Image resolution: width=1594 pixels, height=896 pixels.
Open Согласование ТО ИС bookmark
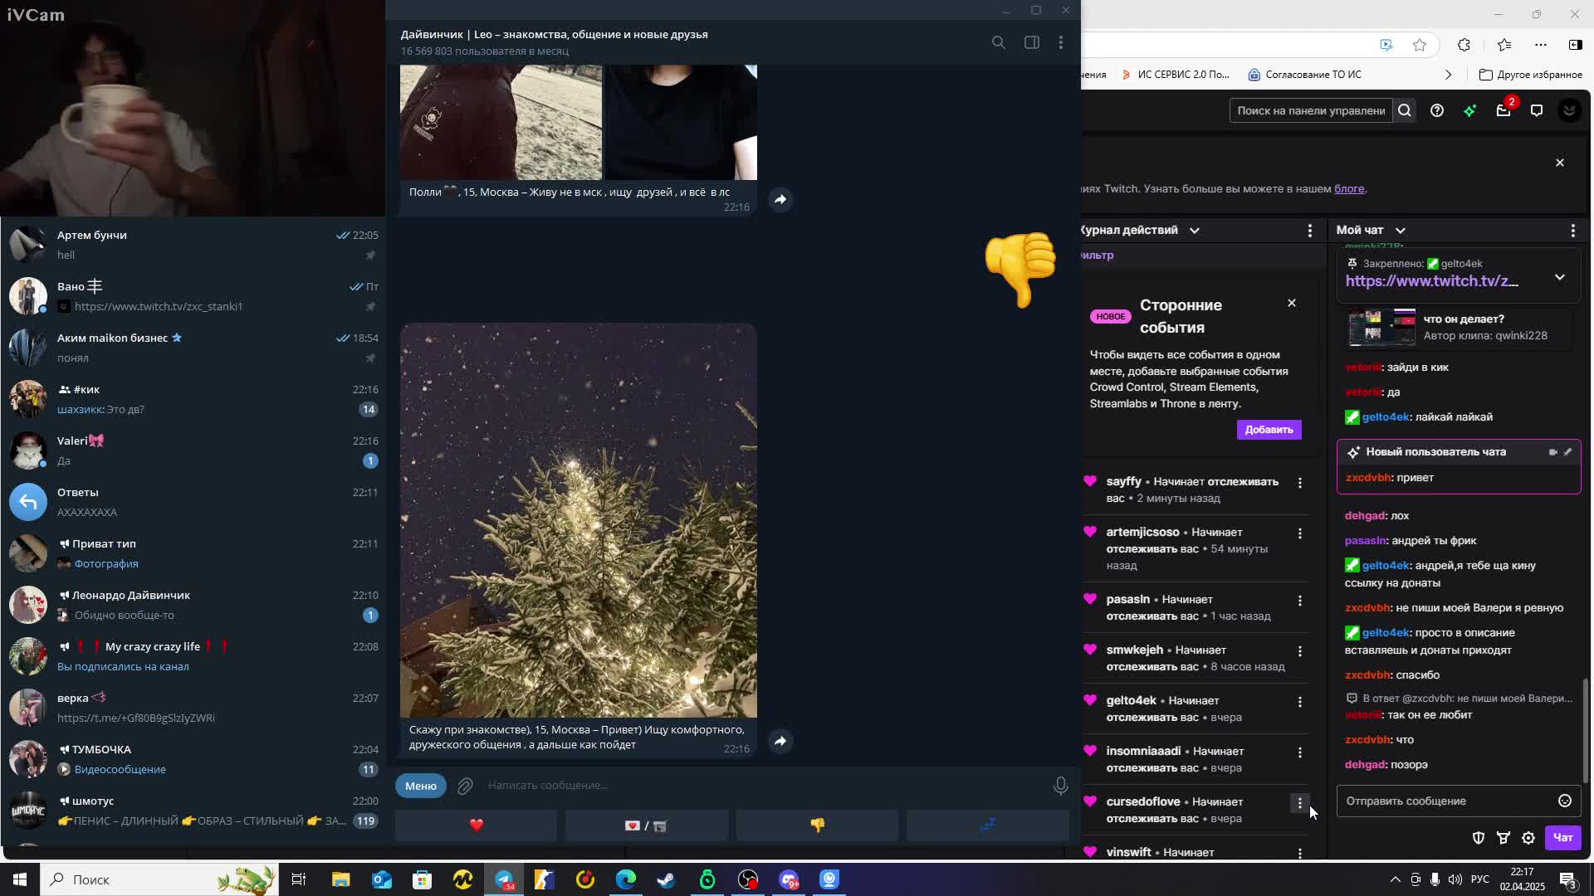pos(1304,75)
